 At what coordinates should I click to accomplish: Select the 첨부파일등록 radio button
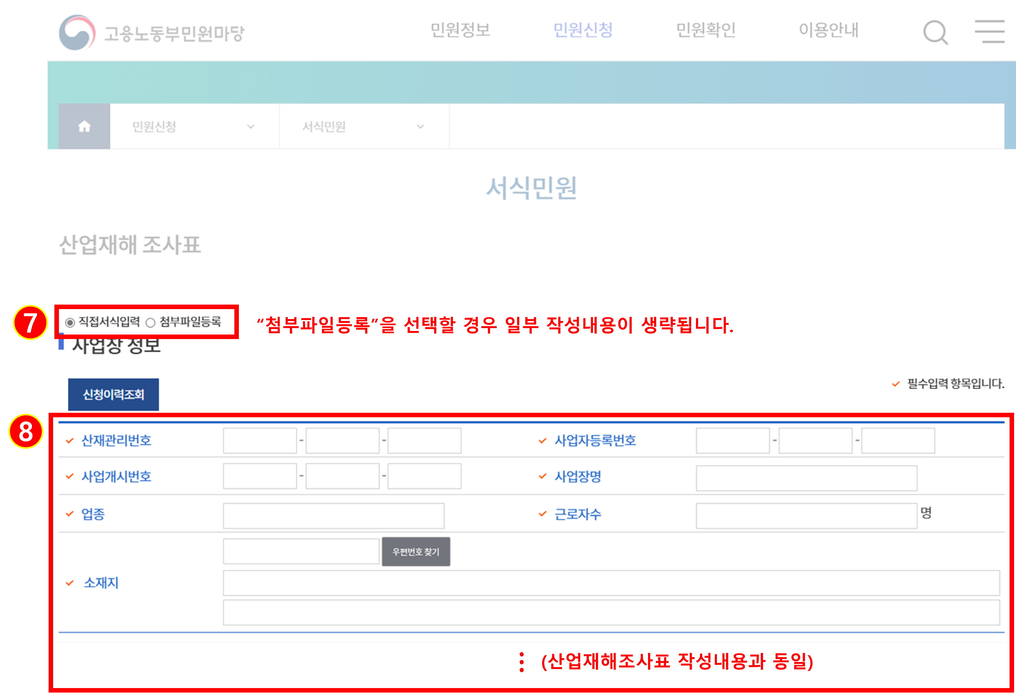click(151, 323)
